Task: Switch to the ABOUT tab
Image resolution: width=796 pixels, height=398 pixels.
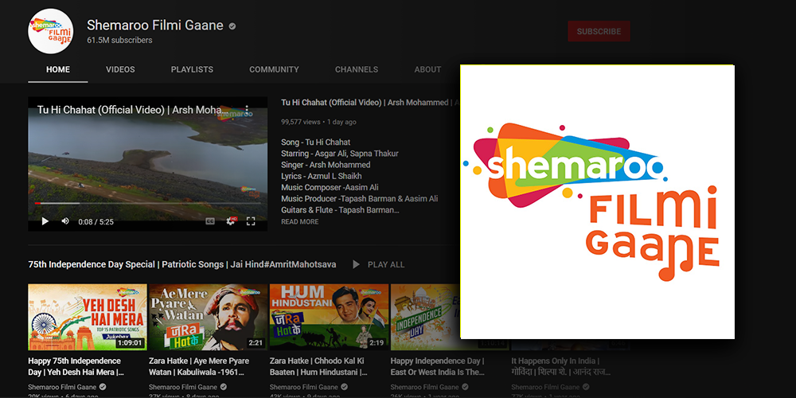Action: (x=427, y=69)
